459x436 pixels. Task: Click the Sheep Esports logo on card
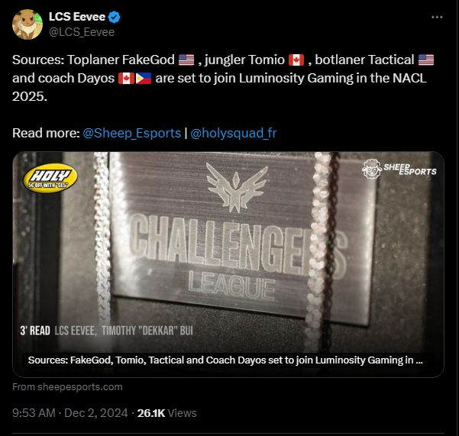point(399,169)
